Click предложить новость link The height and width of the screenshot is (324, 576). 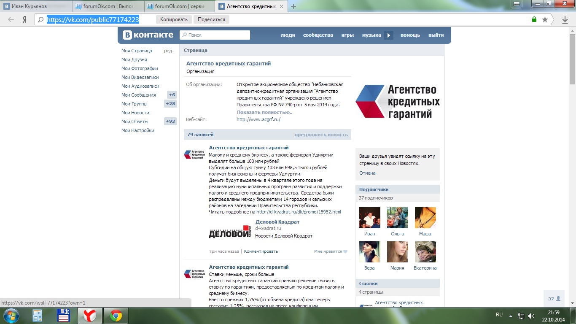point(321,135)
